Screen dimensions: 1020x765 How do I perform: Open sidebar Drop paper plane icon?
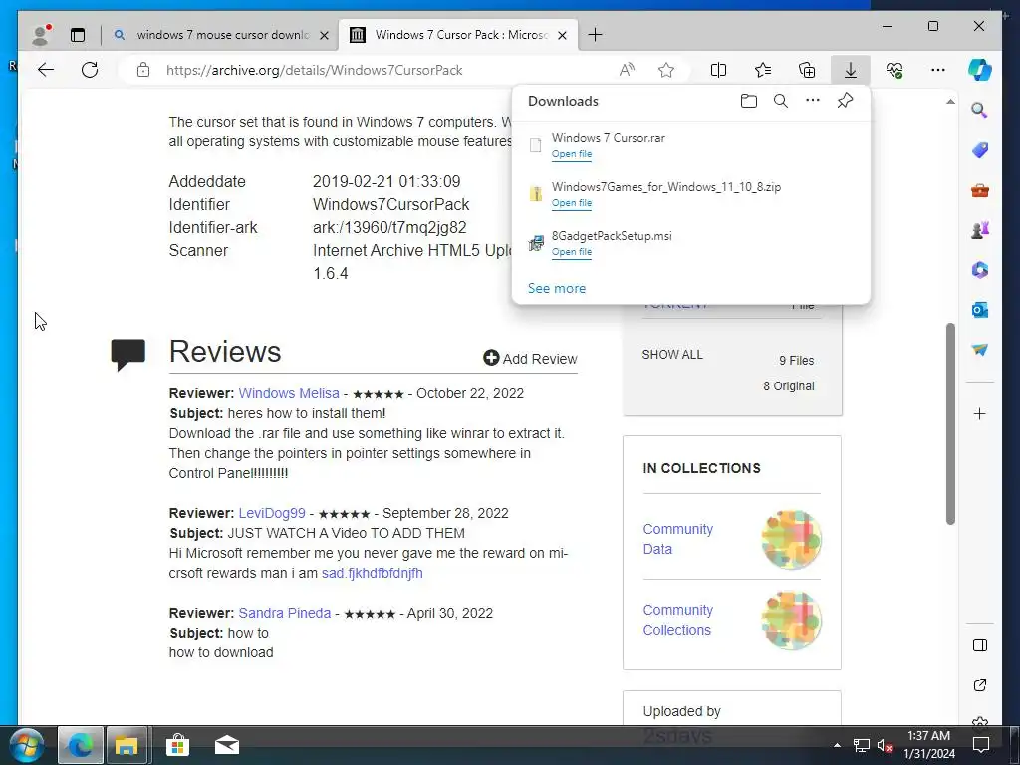(980, 350)
